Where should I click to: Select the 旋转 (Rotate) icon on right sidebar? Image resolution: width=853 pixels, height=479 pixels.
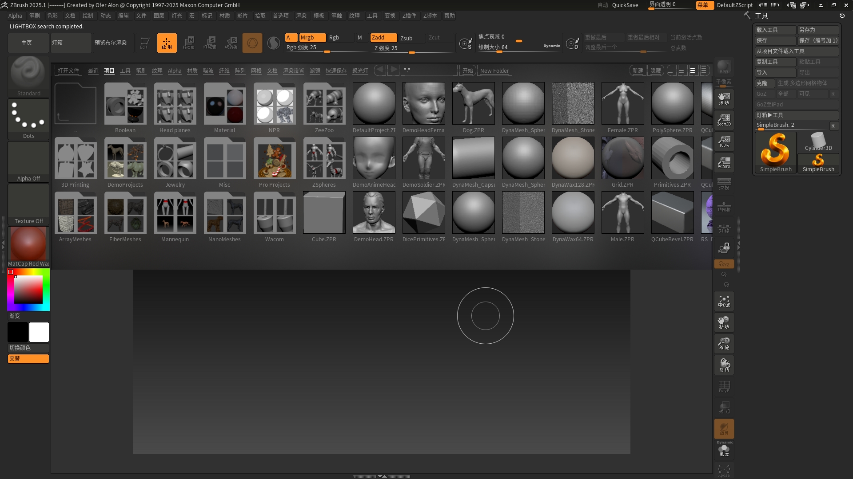(724, 365)
